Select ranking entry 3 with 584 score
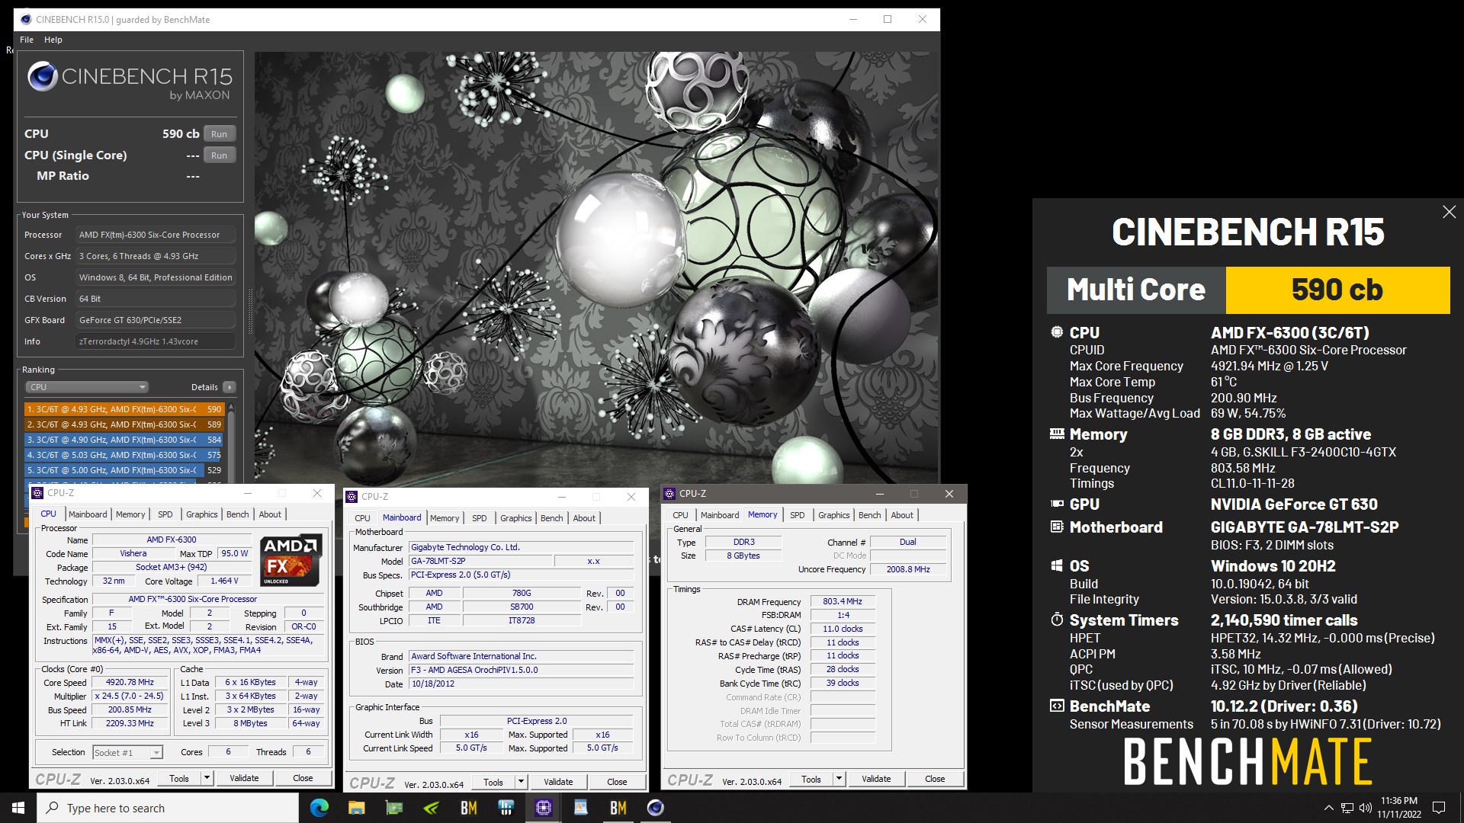Screen dimensions: 1464x823 pos(124,440)
